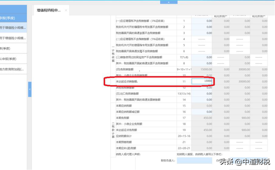The width and height of the screenshot is (275, 170).
Task: Click the 未达起征点销售额 row label
Action: click(126, 82)
